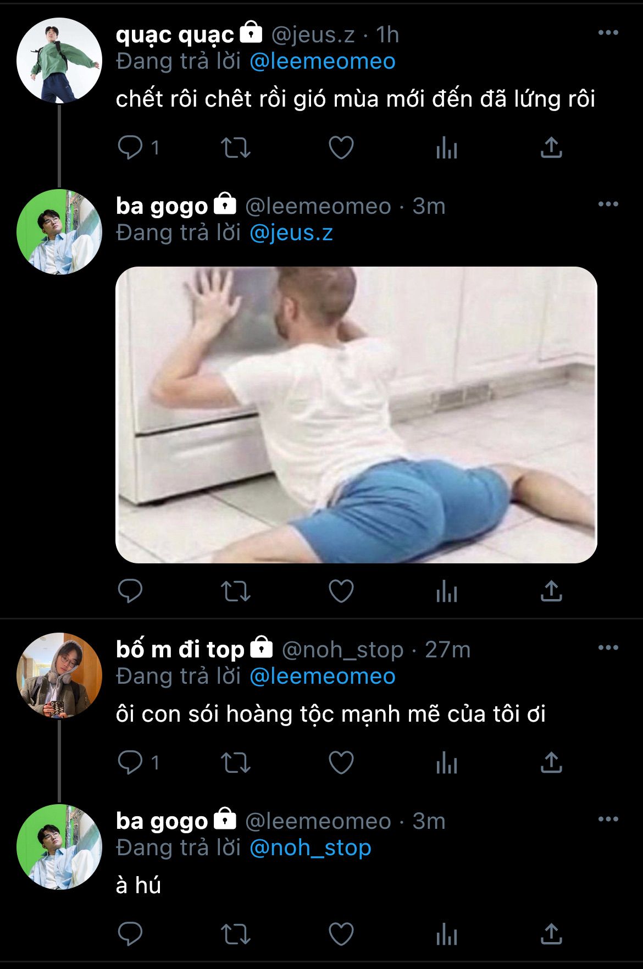
Task: Open bố m đi top's avatar
Action: [59, 675]
